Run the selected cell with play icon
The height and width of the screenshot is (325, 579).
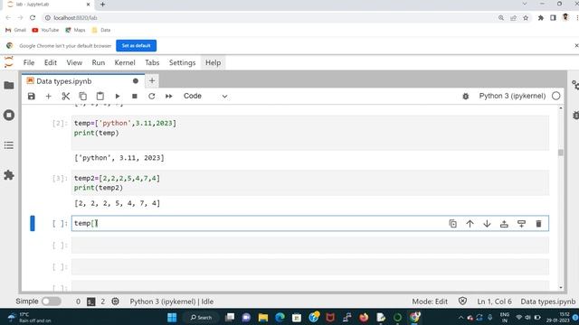click(x=118, y=97)
